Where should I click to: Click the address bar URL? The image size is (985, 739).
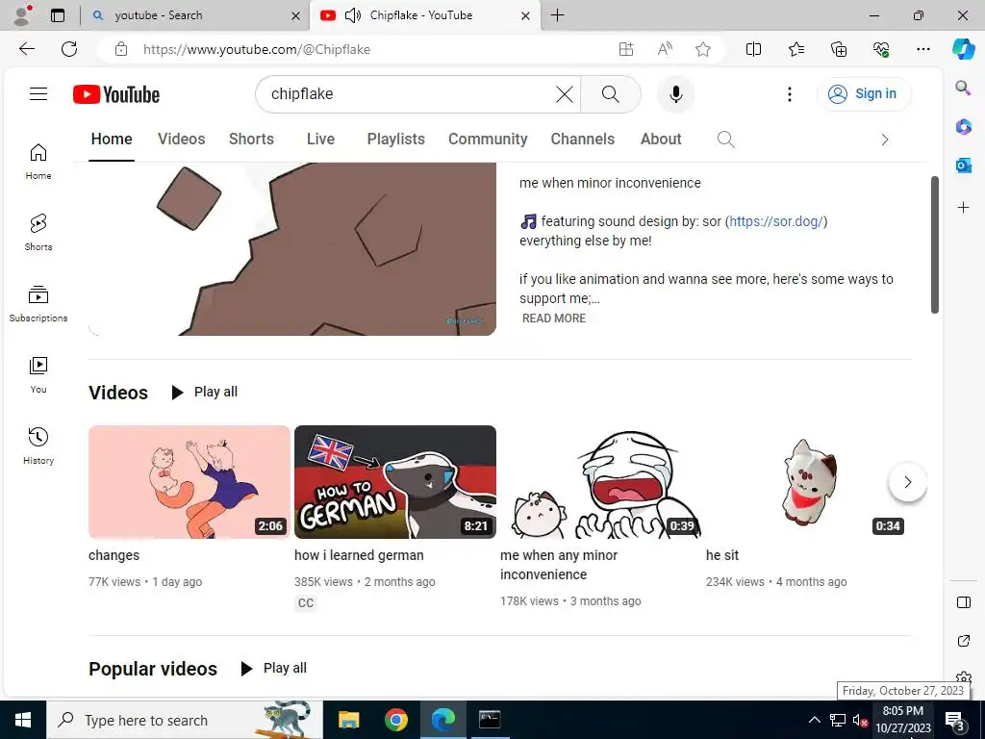pos(256,49)
